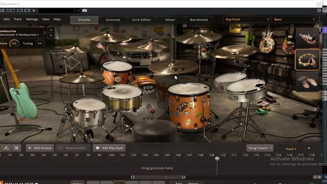Click bar 100 on the timeline ruler

pyautogui.click(x=111, y=155)
